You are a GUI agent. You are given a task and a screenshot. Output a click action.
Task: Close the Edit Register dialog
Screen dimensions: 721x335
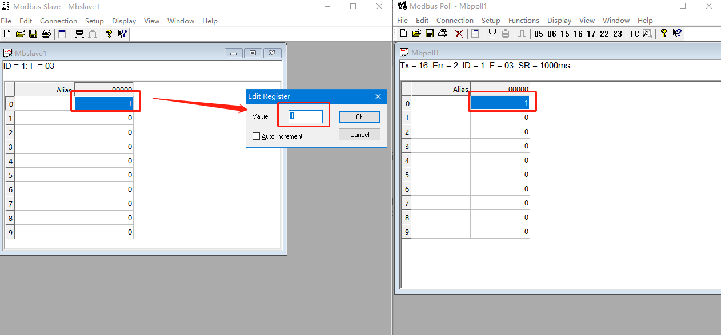click(x=378, y=96)
